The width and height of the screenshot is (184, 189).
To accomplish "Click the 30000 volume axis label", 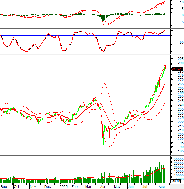I will point(177,159).
